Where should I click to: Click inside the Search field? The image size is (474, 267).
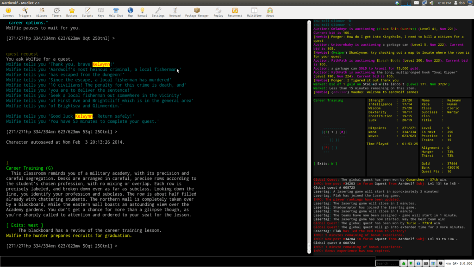[x=389, y=263]
